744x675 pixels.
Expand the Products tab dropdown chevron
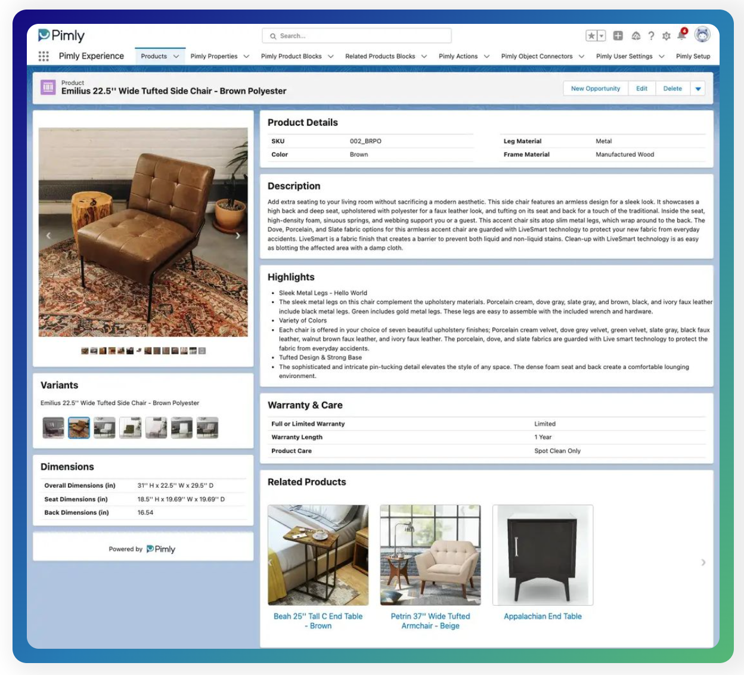coord(176,57)
